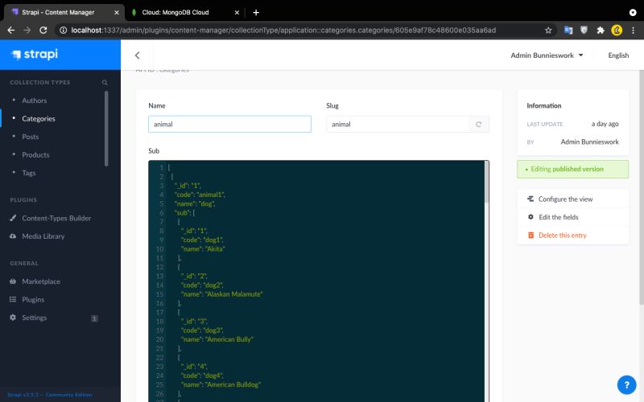Viewport: 644px width, 402px height.
Task: Click the Strapi Community Edition version text
Action: tap(50, 395)
